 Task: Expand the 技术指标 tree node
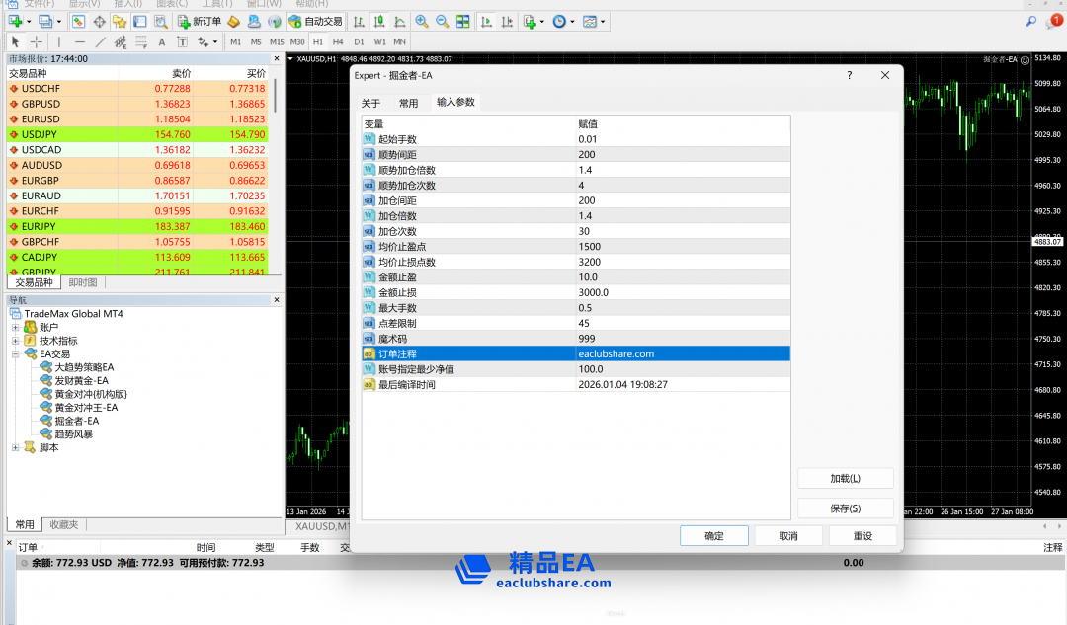coord(16,341)
